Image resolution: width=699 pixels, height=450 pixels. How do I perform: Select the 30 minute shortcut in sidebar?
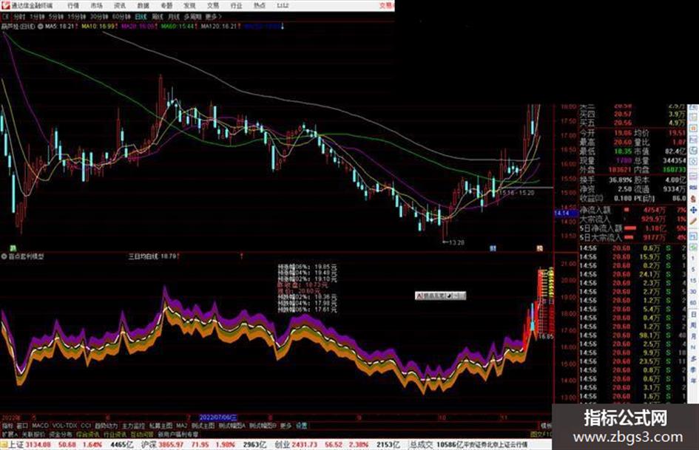(x=693, y=291)
